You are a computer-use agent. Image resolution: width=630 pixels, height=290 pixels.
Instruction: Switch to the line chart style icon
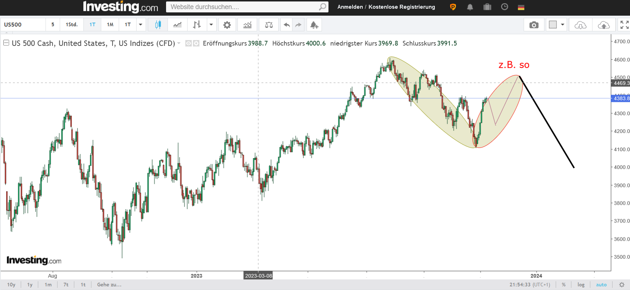pos(177,25)
